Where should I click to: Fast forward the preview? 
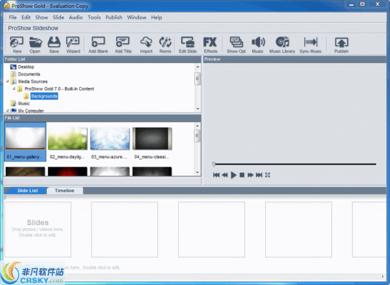(x=250, y=175)
